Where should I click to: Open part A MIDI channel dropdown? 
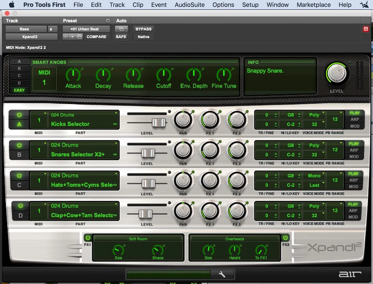39,120
